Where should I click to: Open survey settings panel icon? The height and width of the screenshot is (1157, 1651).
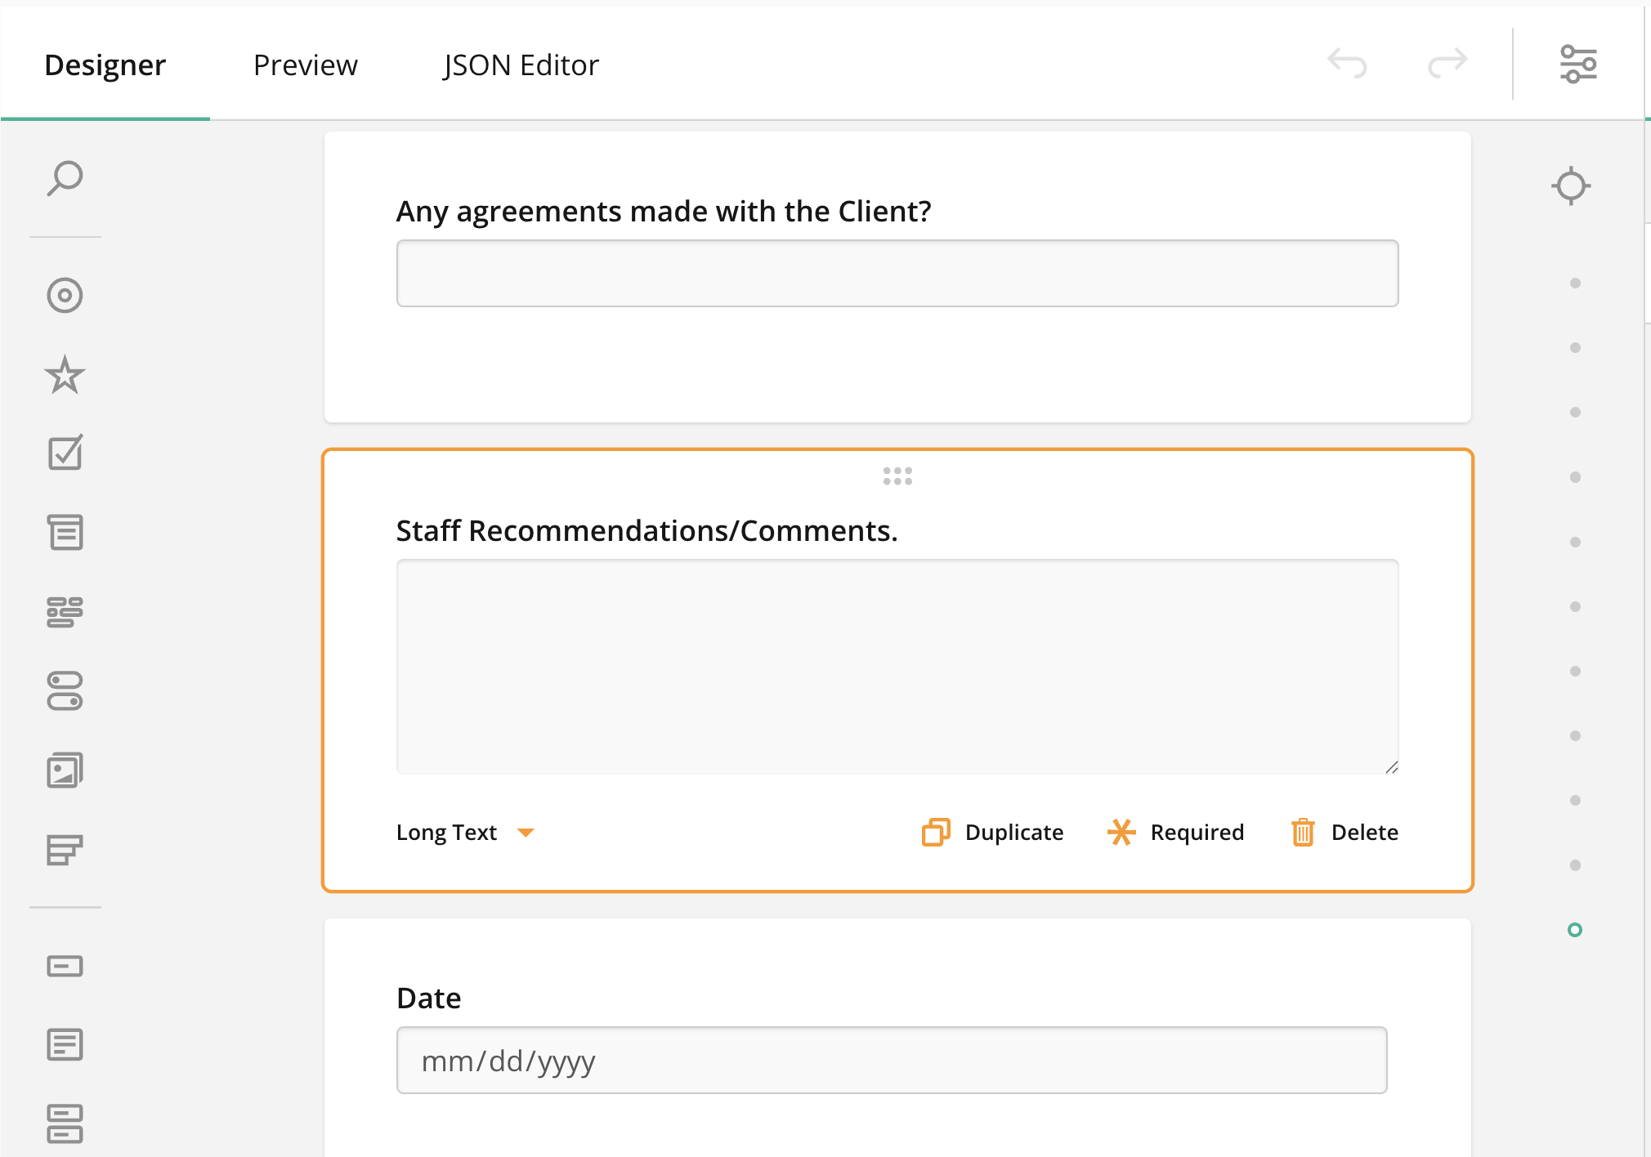click(x=1577, y=64)
